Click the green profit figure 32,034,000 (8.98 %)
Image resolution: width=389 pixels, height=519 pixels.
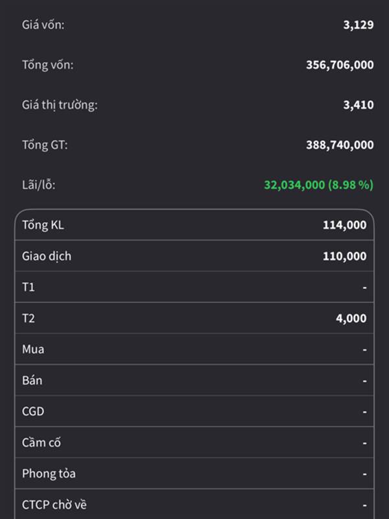(318, 185)
